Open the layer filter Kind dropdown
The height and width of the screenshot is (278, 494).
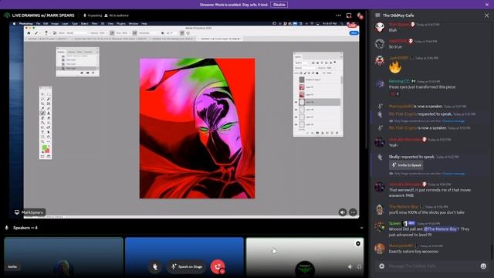[x=302, y=63]
